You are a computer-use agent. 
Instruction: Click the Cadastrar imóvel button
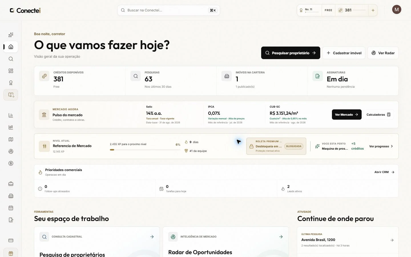(x=344, y=53)
